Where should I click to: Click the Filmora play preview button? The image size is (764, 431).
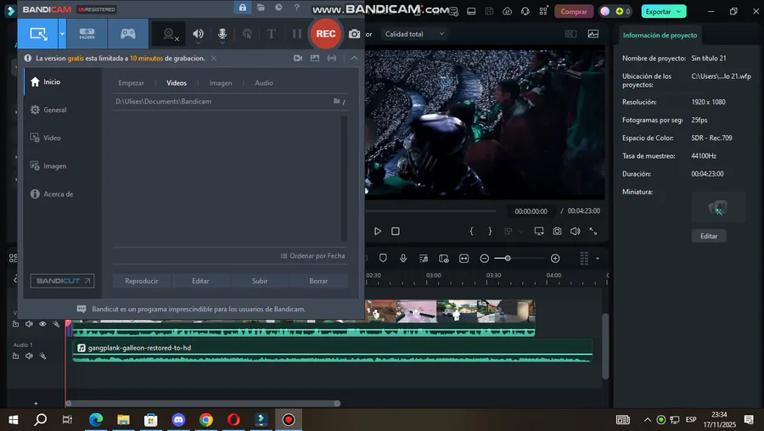378,232
